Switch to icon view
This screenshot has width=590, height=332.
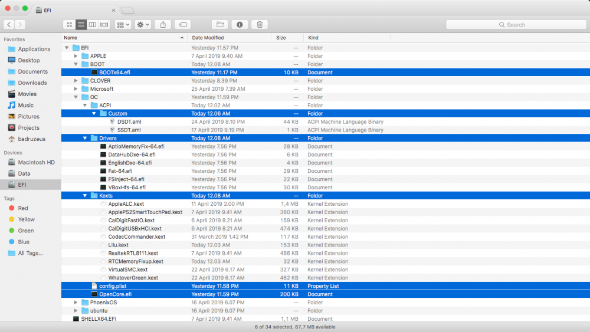[x=69, y=25]
